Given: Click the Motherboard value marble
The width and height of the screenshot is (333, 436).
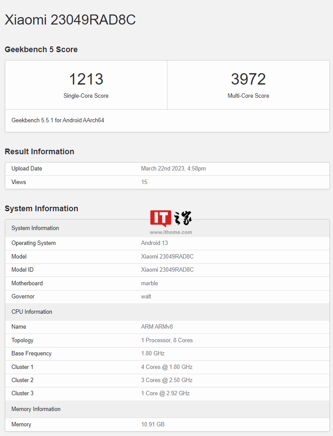Looking at the screenshot, I should [x=149, y=284].
